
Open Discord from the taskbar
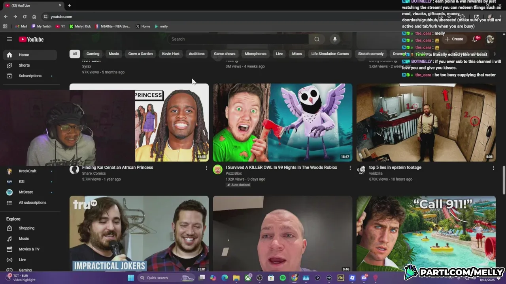pos(364,278)
